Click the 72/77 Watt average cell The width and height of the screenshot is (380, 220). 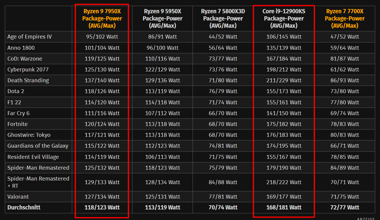(345, 207)
